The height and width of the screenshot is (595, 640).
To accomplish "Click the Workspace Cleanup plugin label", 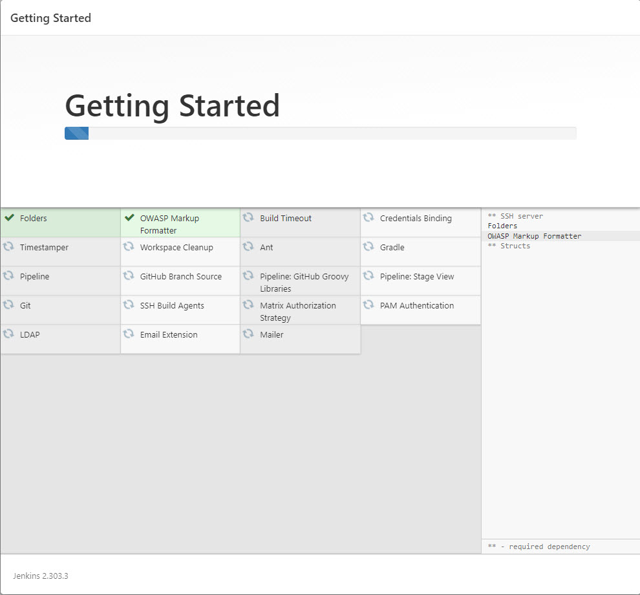I will [x=176, y=248].
